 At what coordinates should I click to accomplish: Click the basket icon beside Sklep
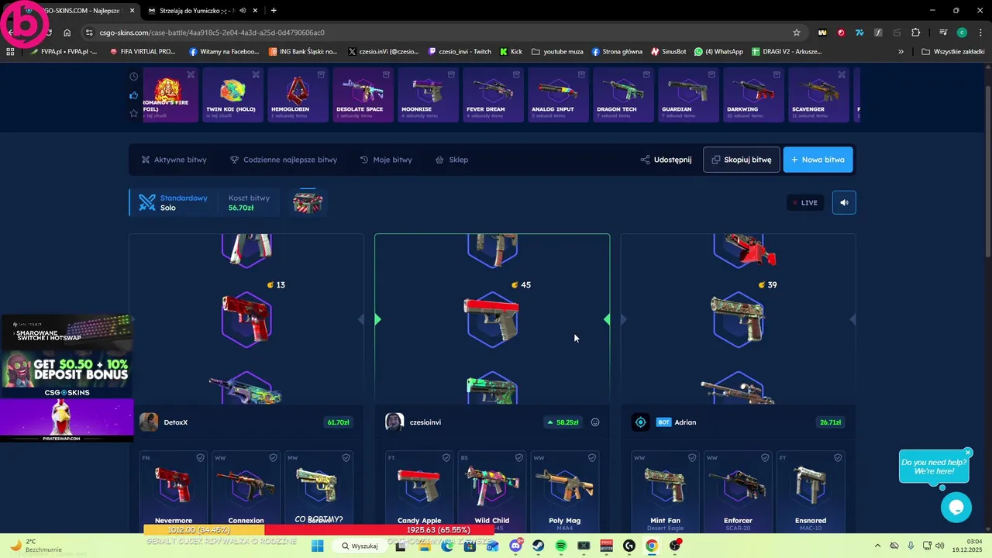tap(439, 160)
